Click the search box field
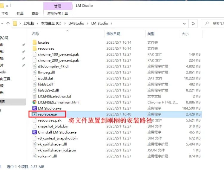224x170 pixels. (x=213, y=23)
